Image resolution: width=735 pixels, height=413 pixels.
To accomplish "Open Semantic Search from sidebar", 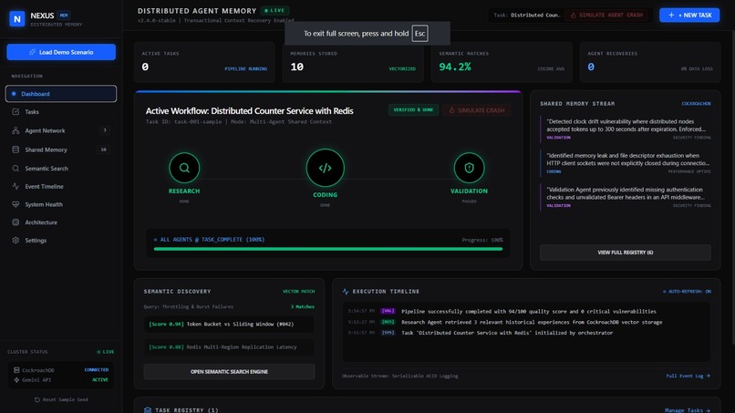I will click(x=61, y=169).
